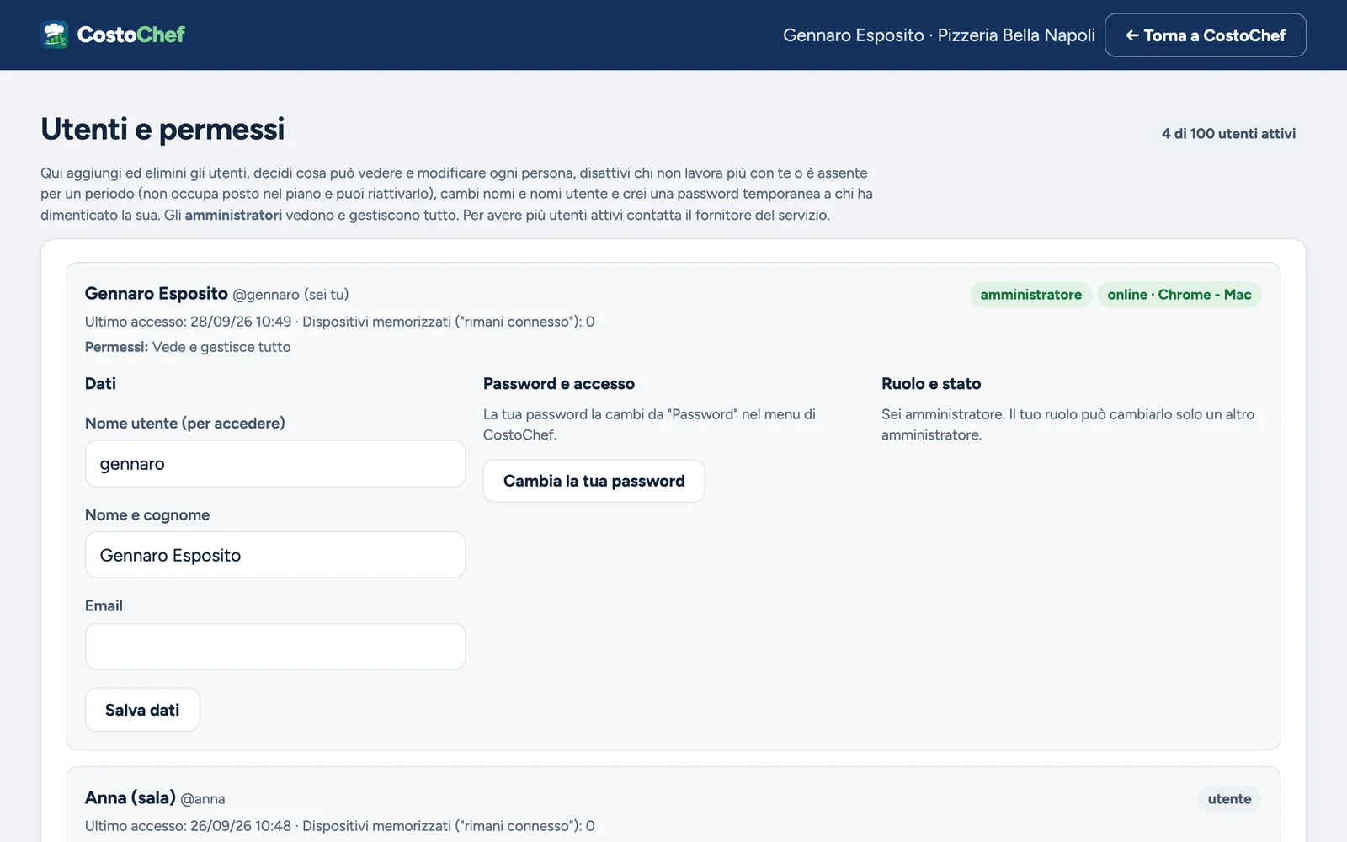Focus the Nome e cognome input field
Viewport: 1347px width, 842px height.
pyautogui.click(x=275, y=555)
